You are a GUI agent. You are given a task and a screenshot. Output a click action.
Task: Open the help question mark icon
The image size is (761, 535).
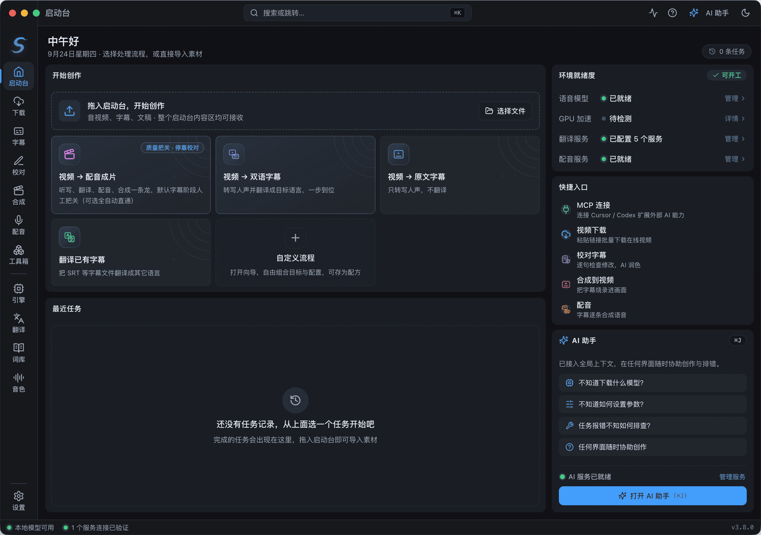pyautogui.click(x=672, y=13)
